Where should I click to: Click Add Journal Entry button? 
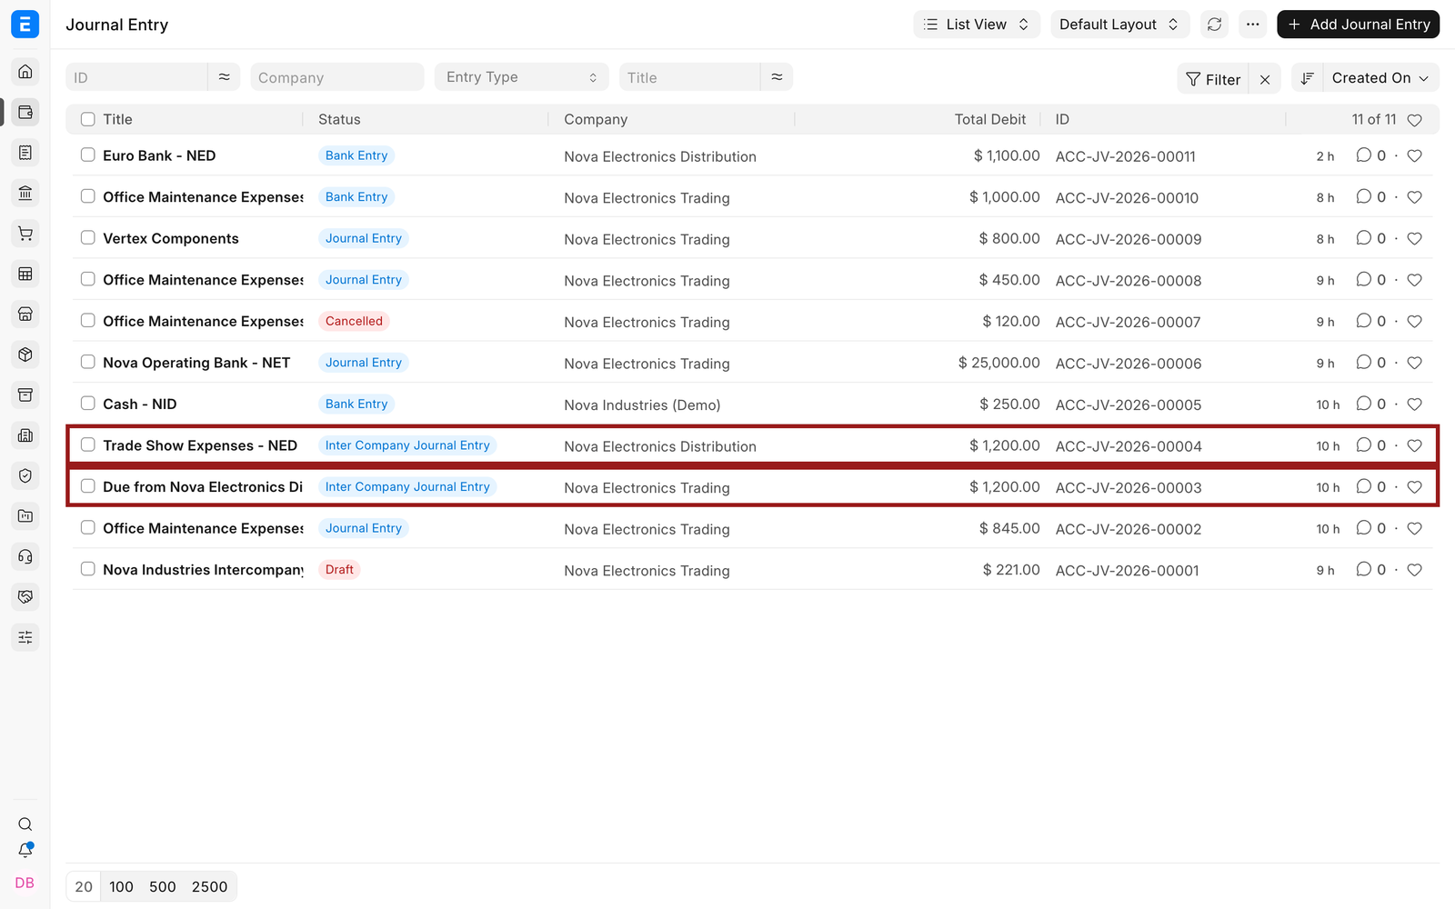click(x=1359, y=25)
